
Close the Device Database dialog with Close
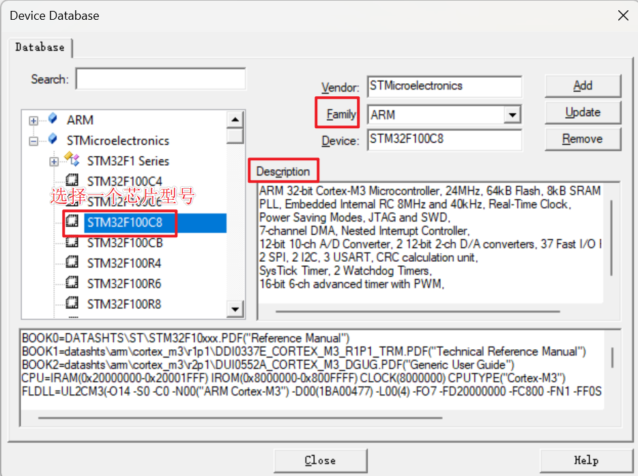pyautogui.click(x=321, y=460)
